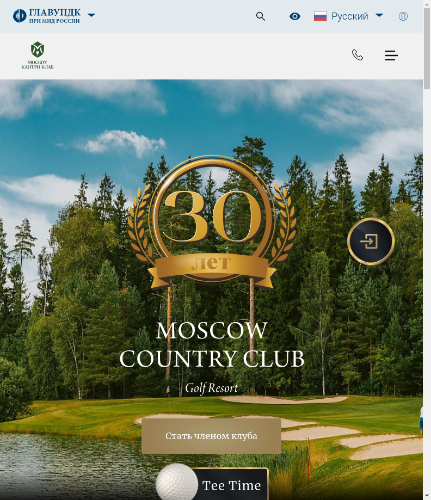Click the ГЛАВУПДК ПРИ МИД РОССИИ text
This screenshot has height=500, width=431.
54,16
